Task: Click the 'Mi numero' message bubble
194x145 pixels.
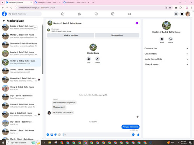Action: [63, 113]
